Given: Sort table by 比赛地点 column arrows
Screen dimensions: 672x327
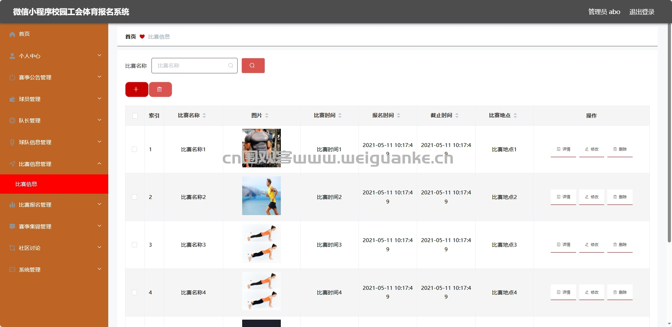Looking at the screenshot, I should (x=515, y=115).
